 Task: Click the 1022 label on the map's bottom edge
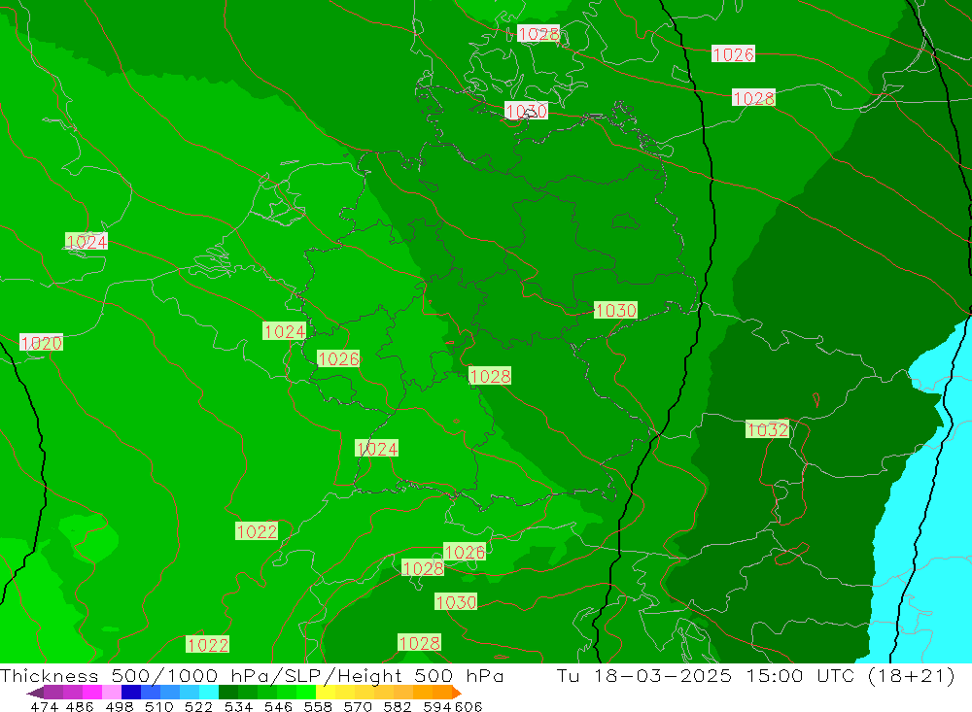208,645
